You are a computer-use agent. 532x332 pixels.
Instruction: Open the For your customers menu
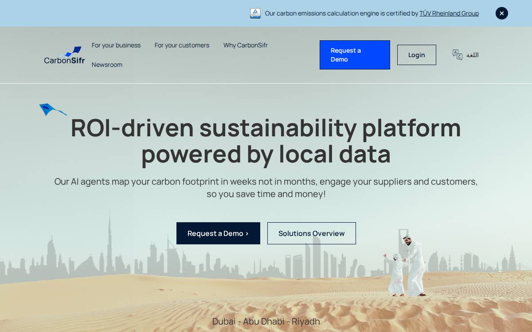point(182,45)
